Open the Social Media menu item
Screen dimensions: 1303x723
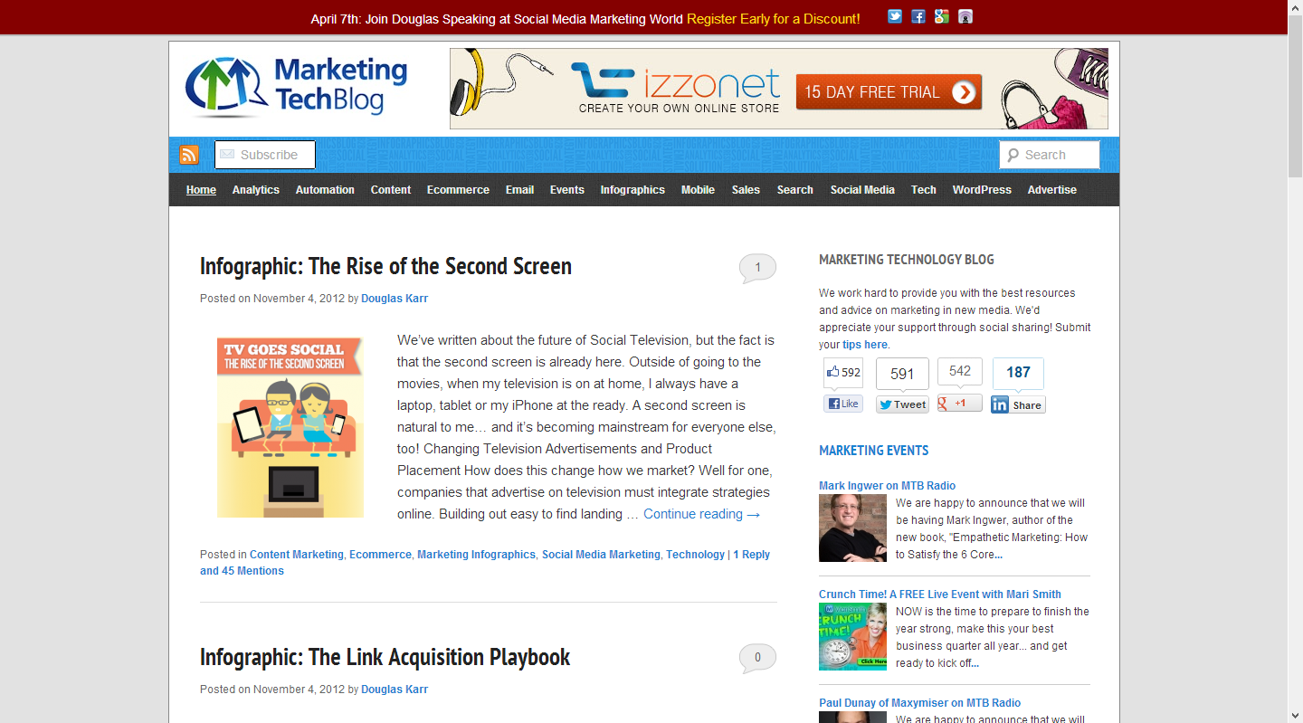point(862,190)
